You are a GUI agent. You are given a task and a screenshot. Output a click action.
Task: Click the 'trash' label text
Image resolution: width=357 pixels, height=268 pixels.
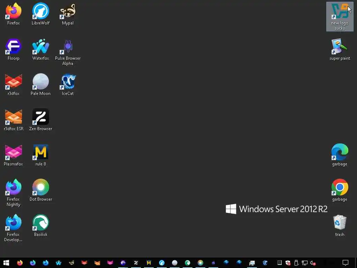340,234
